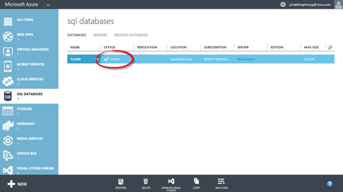Open database in Visual Studio
The image size is (343, 192).
coord(171,183)
